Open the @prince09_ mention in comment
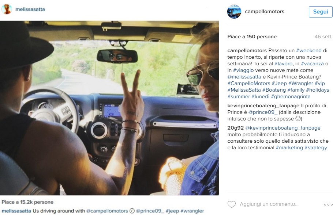The height and width of the screenshot is (215, 333). click(x=263, y=112)
